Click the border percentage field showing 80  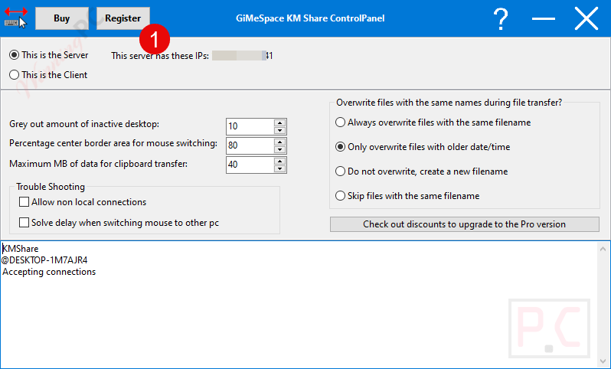(250, 145)
